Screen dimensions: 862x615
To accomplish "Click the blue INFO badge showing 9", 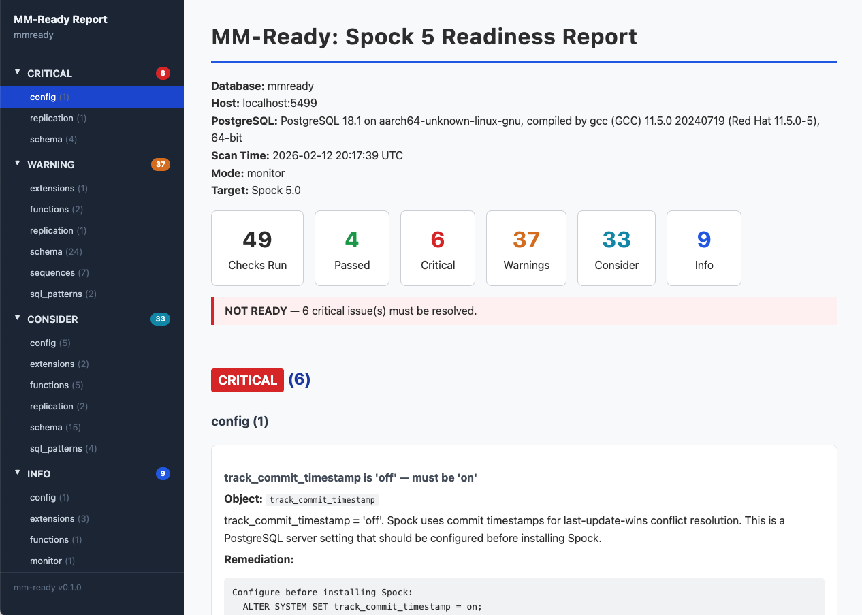I will click(162, 473).
